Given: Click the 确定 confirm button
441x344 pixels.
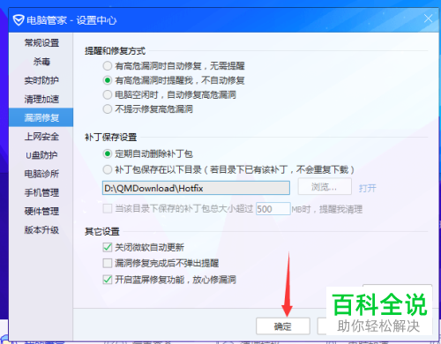Looking at the screenshot, I should pos(283,326).
